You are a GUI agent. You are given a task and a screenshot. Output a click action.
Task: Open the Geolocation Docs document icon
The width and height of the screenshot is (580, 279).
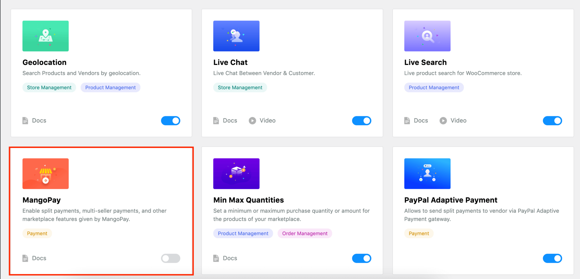[25, 121]
